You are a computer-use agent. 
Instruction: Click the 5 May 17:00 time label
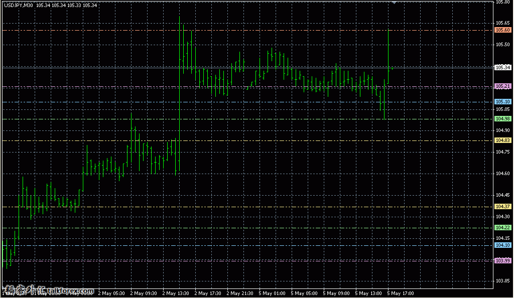401,293
